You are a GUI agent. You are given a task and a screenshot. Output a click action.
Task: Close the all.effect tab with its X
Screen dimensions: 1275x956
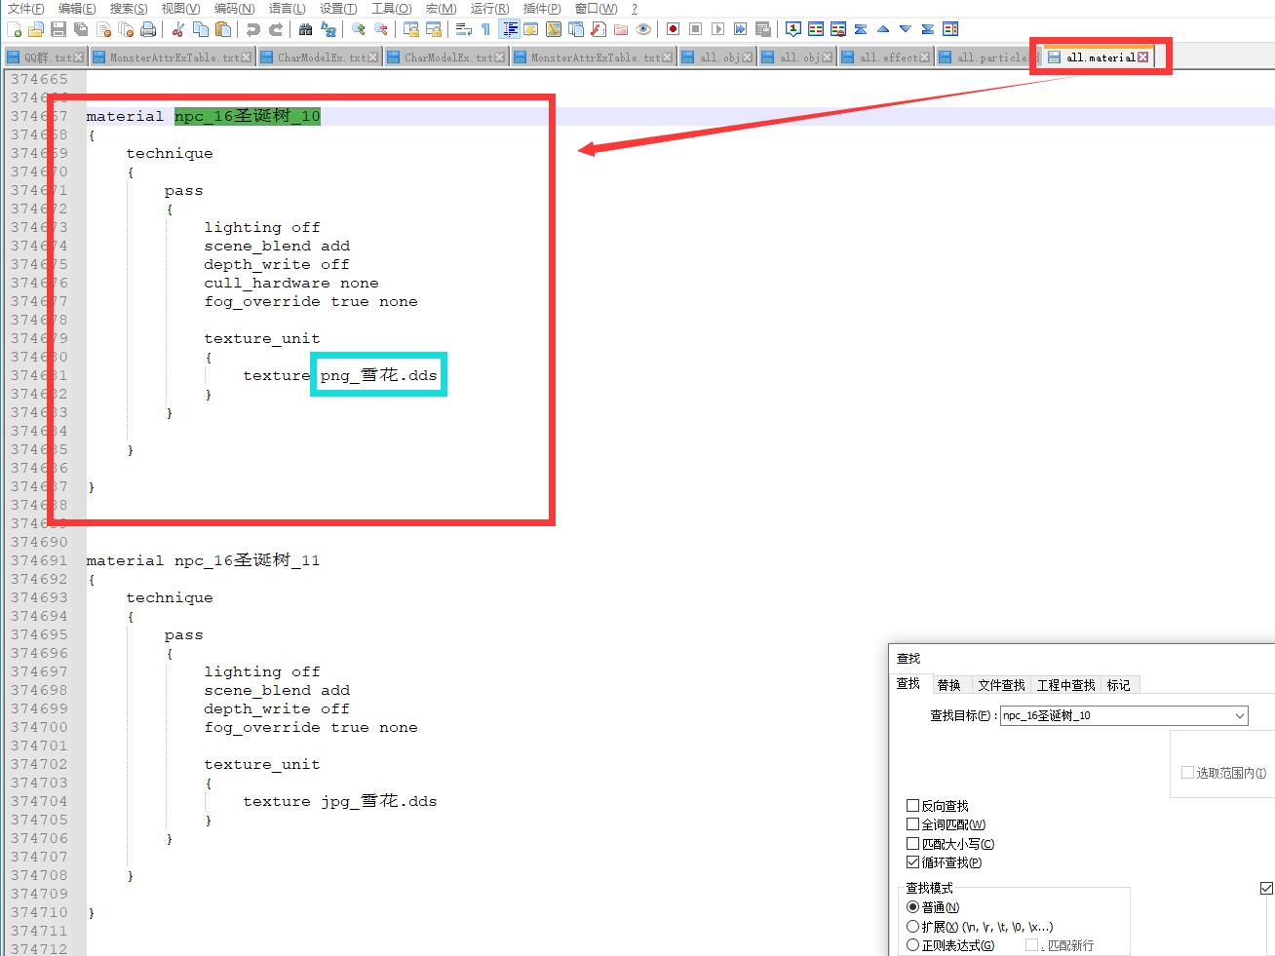coord(925,57)
